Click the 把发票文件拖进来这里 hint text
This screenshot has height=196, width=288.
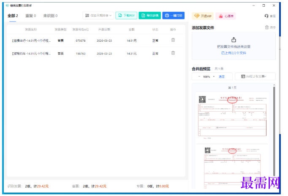click(234, 47)
